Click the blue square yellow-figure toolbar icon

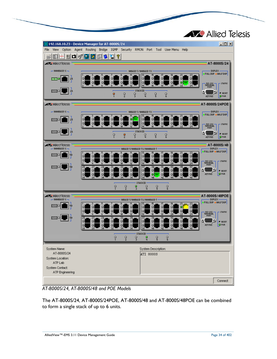93,57
